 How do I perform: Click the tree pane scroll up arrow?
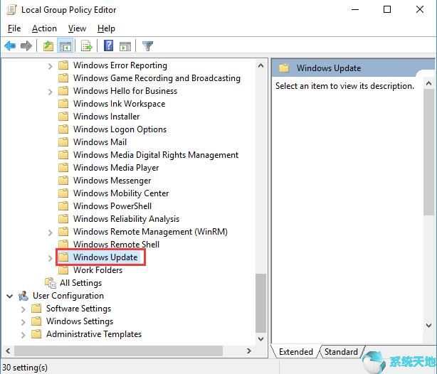tap(261, 65)
